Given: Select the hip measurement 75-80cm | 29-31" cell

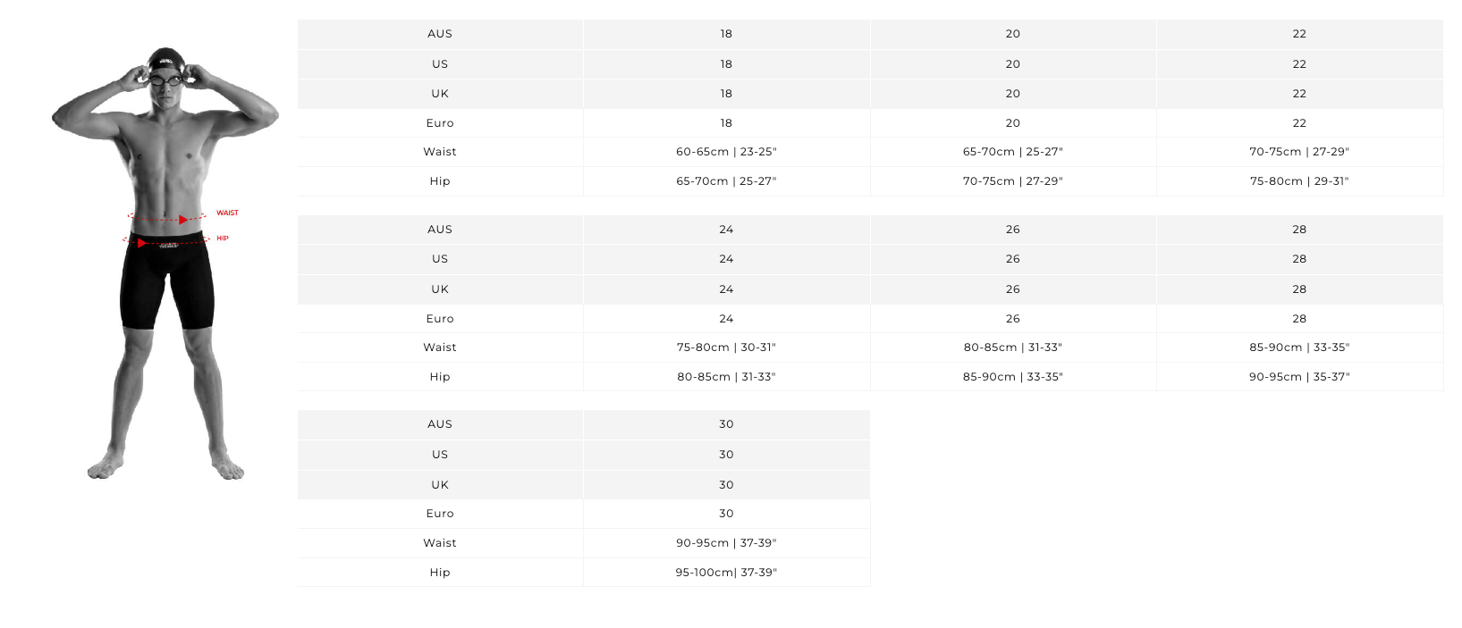Looking at the screenshot, I should click(x=1299, y=181).
